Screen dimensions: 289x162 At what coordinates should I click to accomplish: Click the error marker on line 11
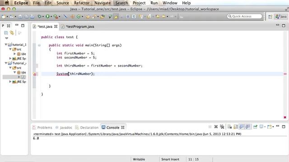35,74
